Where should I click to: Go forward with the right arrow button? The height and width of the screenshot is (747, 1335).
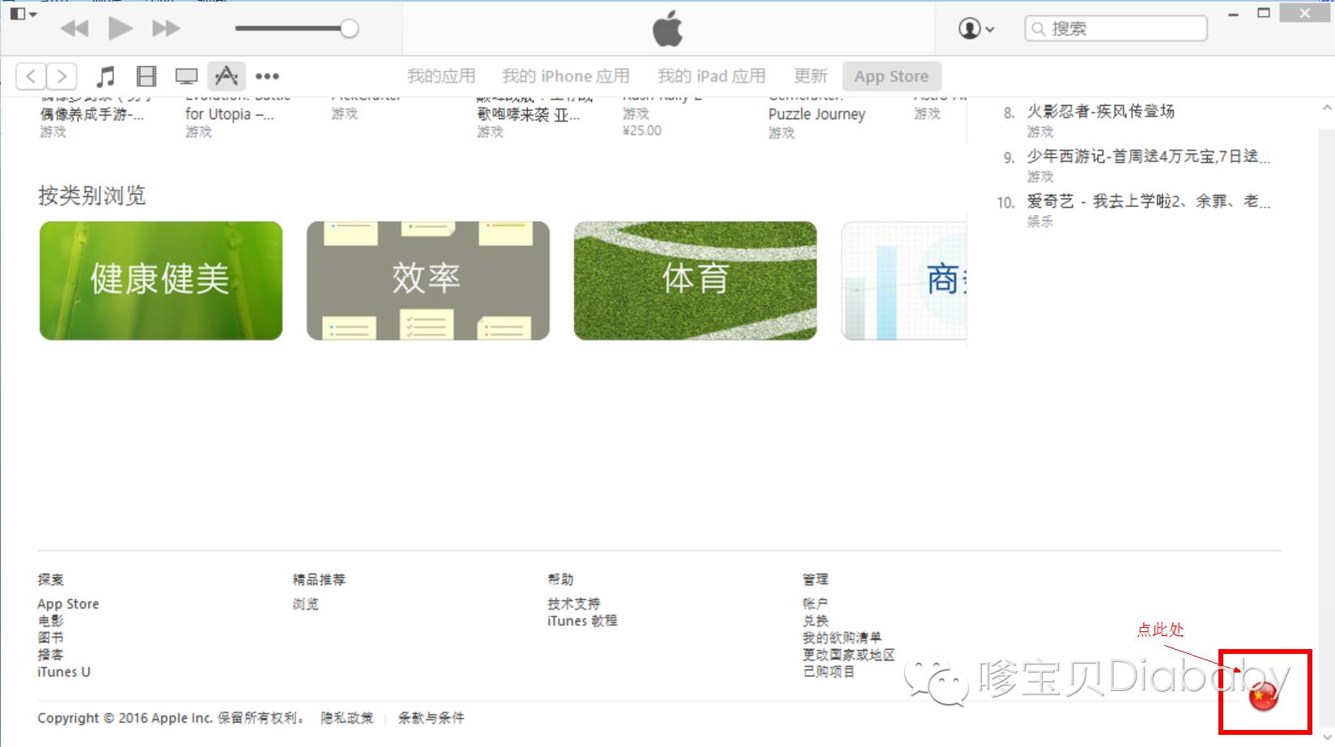coord(62,76)
